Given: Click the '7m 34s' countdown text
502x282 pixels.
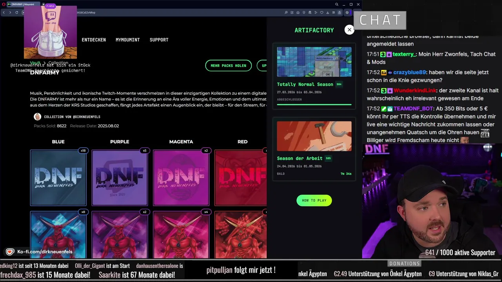Looking at the screenshot, I should point(346,174).
